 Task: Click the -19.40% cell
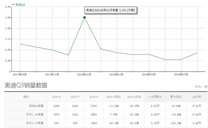176,115
